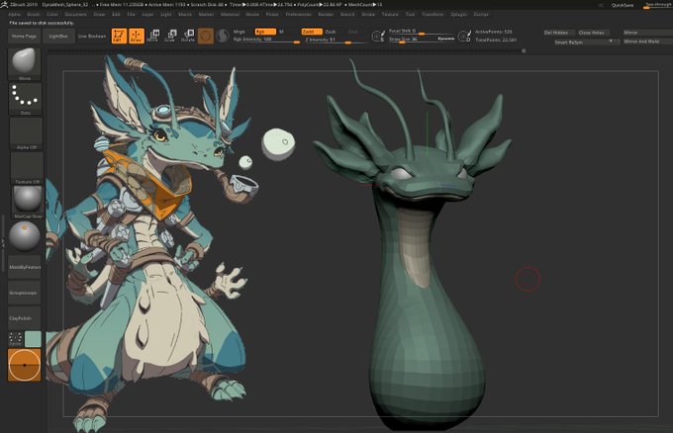The height and width of the screenshot is (433, 673).
Task: Open the Document menu
Action: [x=75, y=15]
